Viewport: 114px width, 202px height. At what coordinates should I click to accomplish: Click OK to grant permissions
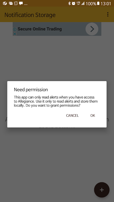coord(93,116)
